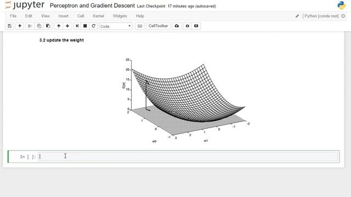The width and height of the screenshot is (351, 197).
Task: Copy selected cells icon
Action: 39,26
